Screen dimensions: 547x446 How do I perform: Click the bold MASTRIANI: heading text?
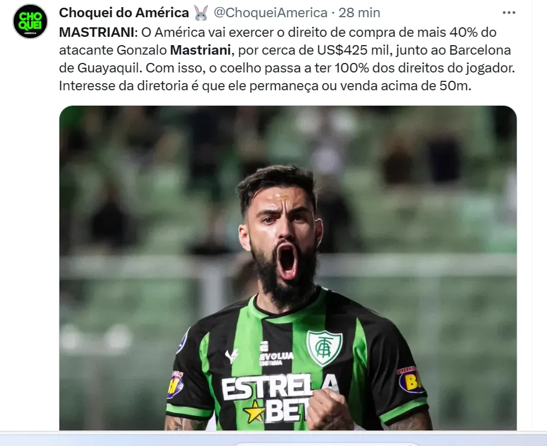click(99, 32)
